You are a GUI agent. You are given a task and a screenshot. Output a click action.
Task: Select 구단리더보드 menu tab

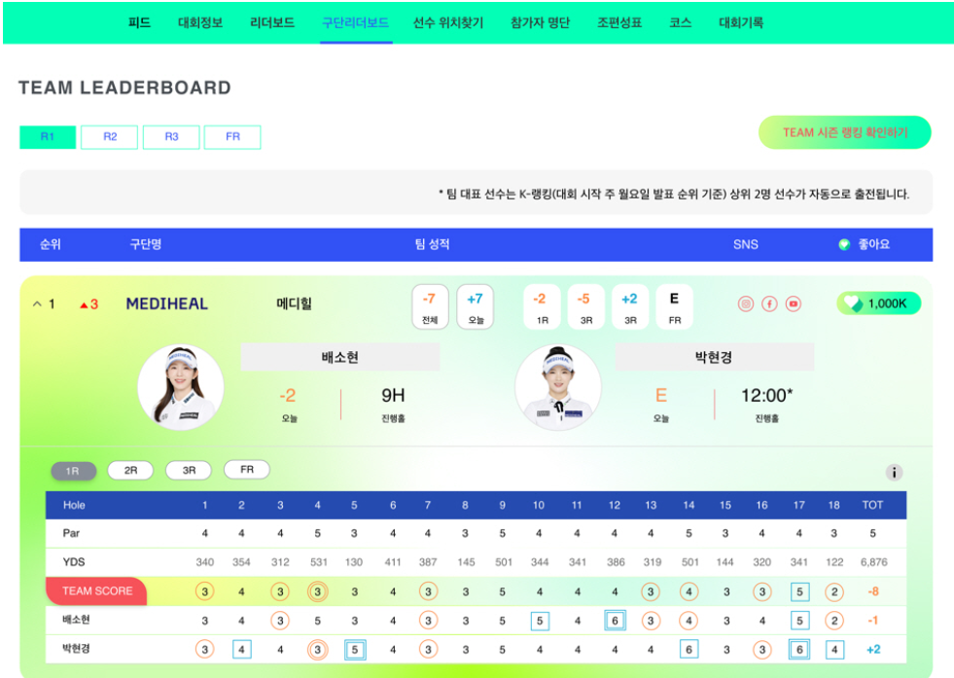click(355, 22)
